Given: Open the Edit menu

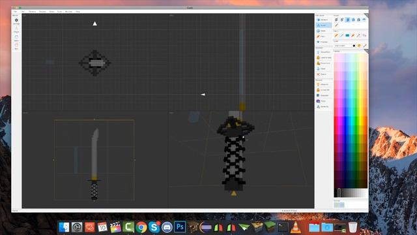Looking at the screenshot, I should coord(23,12).
